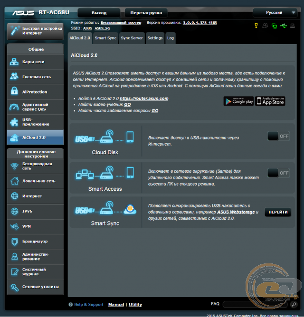Click the Internet globe icon
Image resolution: width=304 pixels, height=317 pixels.
click(15, 196)
